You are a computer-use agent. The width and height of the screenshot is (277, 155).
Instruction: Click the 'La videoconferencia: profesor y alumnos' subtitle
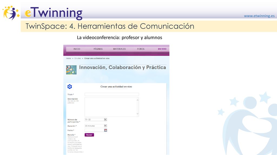pos(120,37)
